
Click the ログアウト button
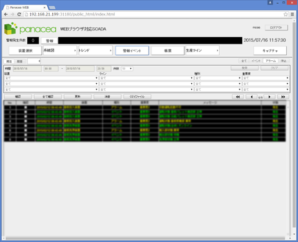pos(276,28)
